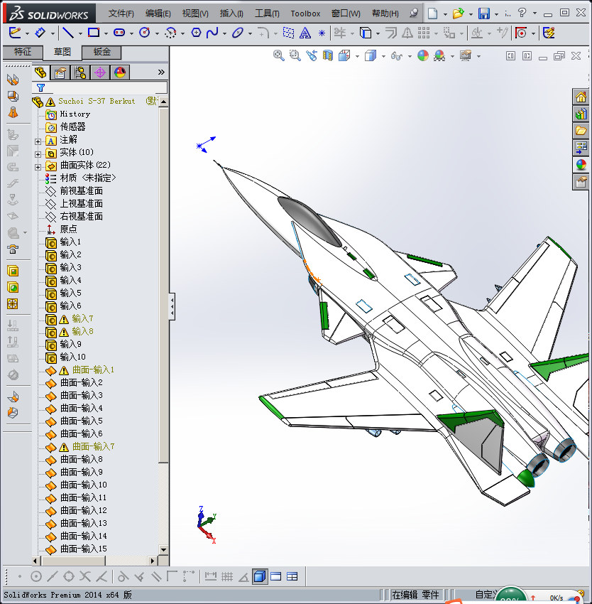Click the History item in tree
This screenshot has height=604, width=592.
click(75, 114)
